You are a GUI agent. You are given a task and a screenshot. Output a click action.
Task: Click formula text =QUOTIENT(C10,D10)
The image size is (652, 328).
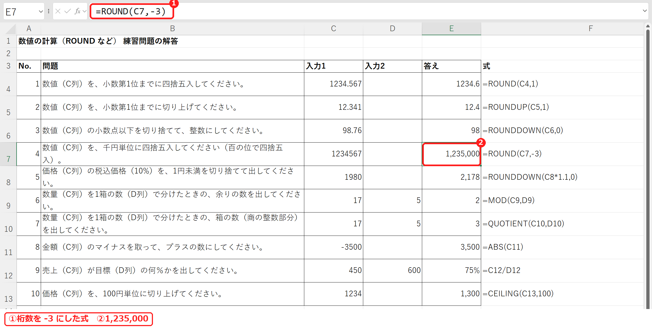(524, 224)
